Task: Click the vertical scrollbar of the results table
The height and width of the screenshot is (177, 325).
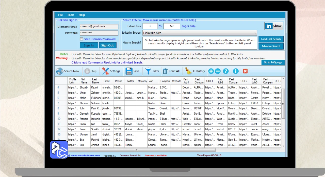Action: [x=283, y=106]
